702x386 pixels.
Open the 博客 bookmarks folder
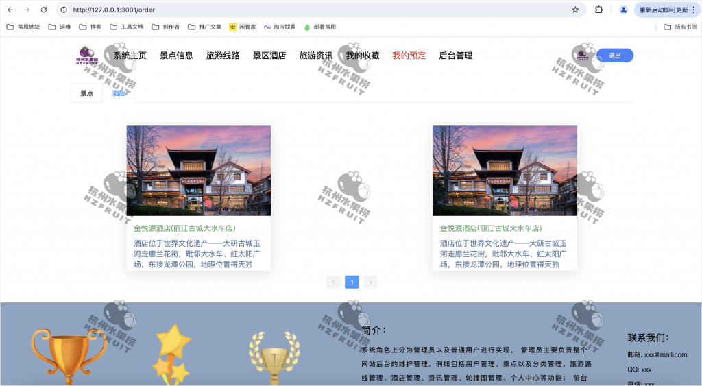90,27
